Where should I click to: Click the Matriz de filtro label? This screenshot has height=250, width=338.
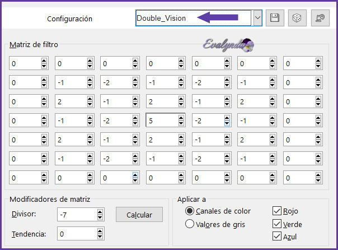pos(34,45)
